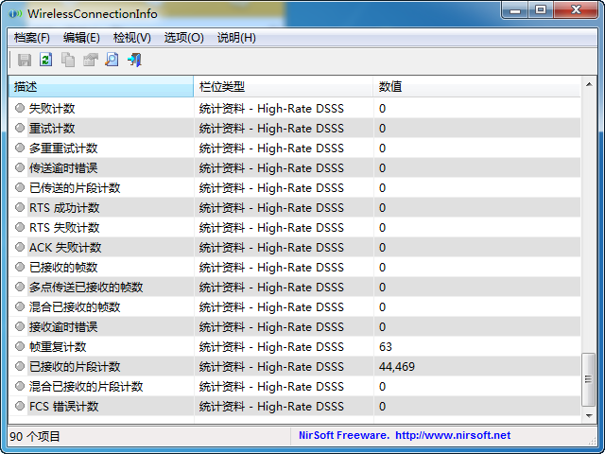Select the 重试计数 row
Viewport: 605px width, 454px height.
click(x=294, y=129)
